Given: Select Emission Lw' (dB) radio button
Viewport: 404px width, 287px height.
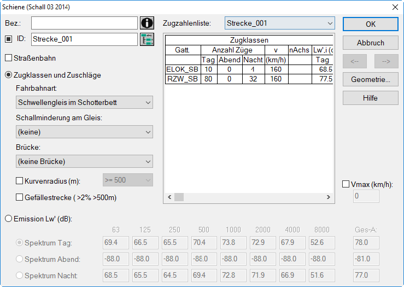Looking at the screenshot, I should tap(9, 219).
